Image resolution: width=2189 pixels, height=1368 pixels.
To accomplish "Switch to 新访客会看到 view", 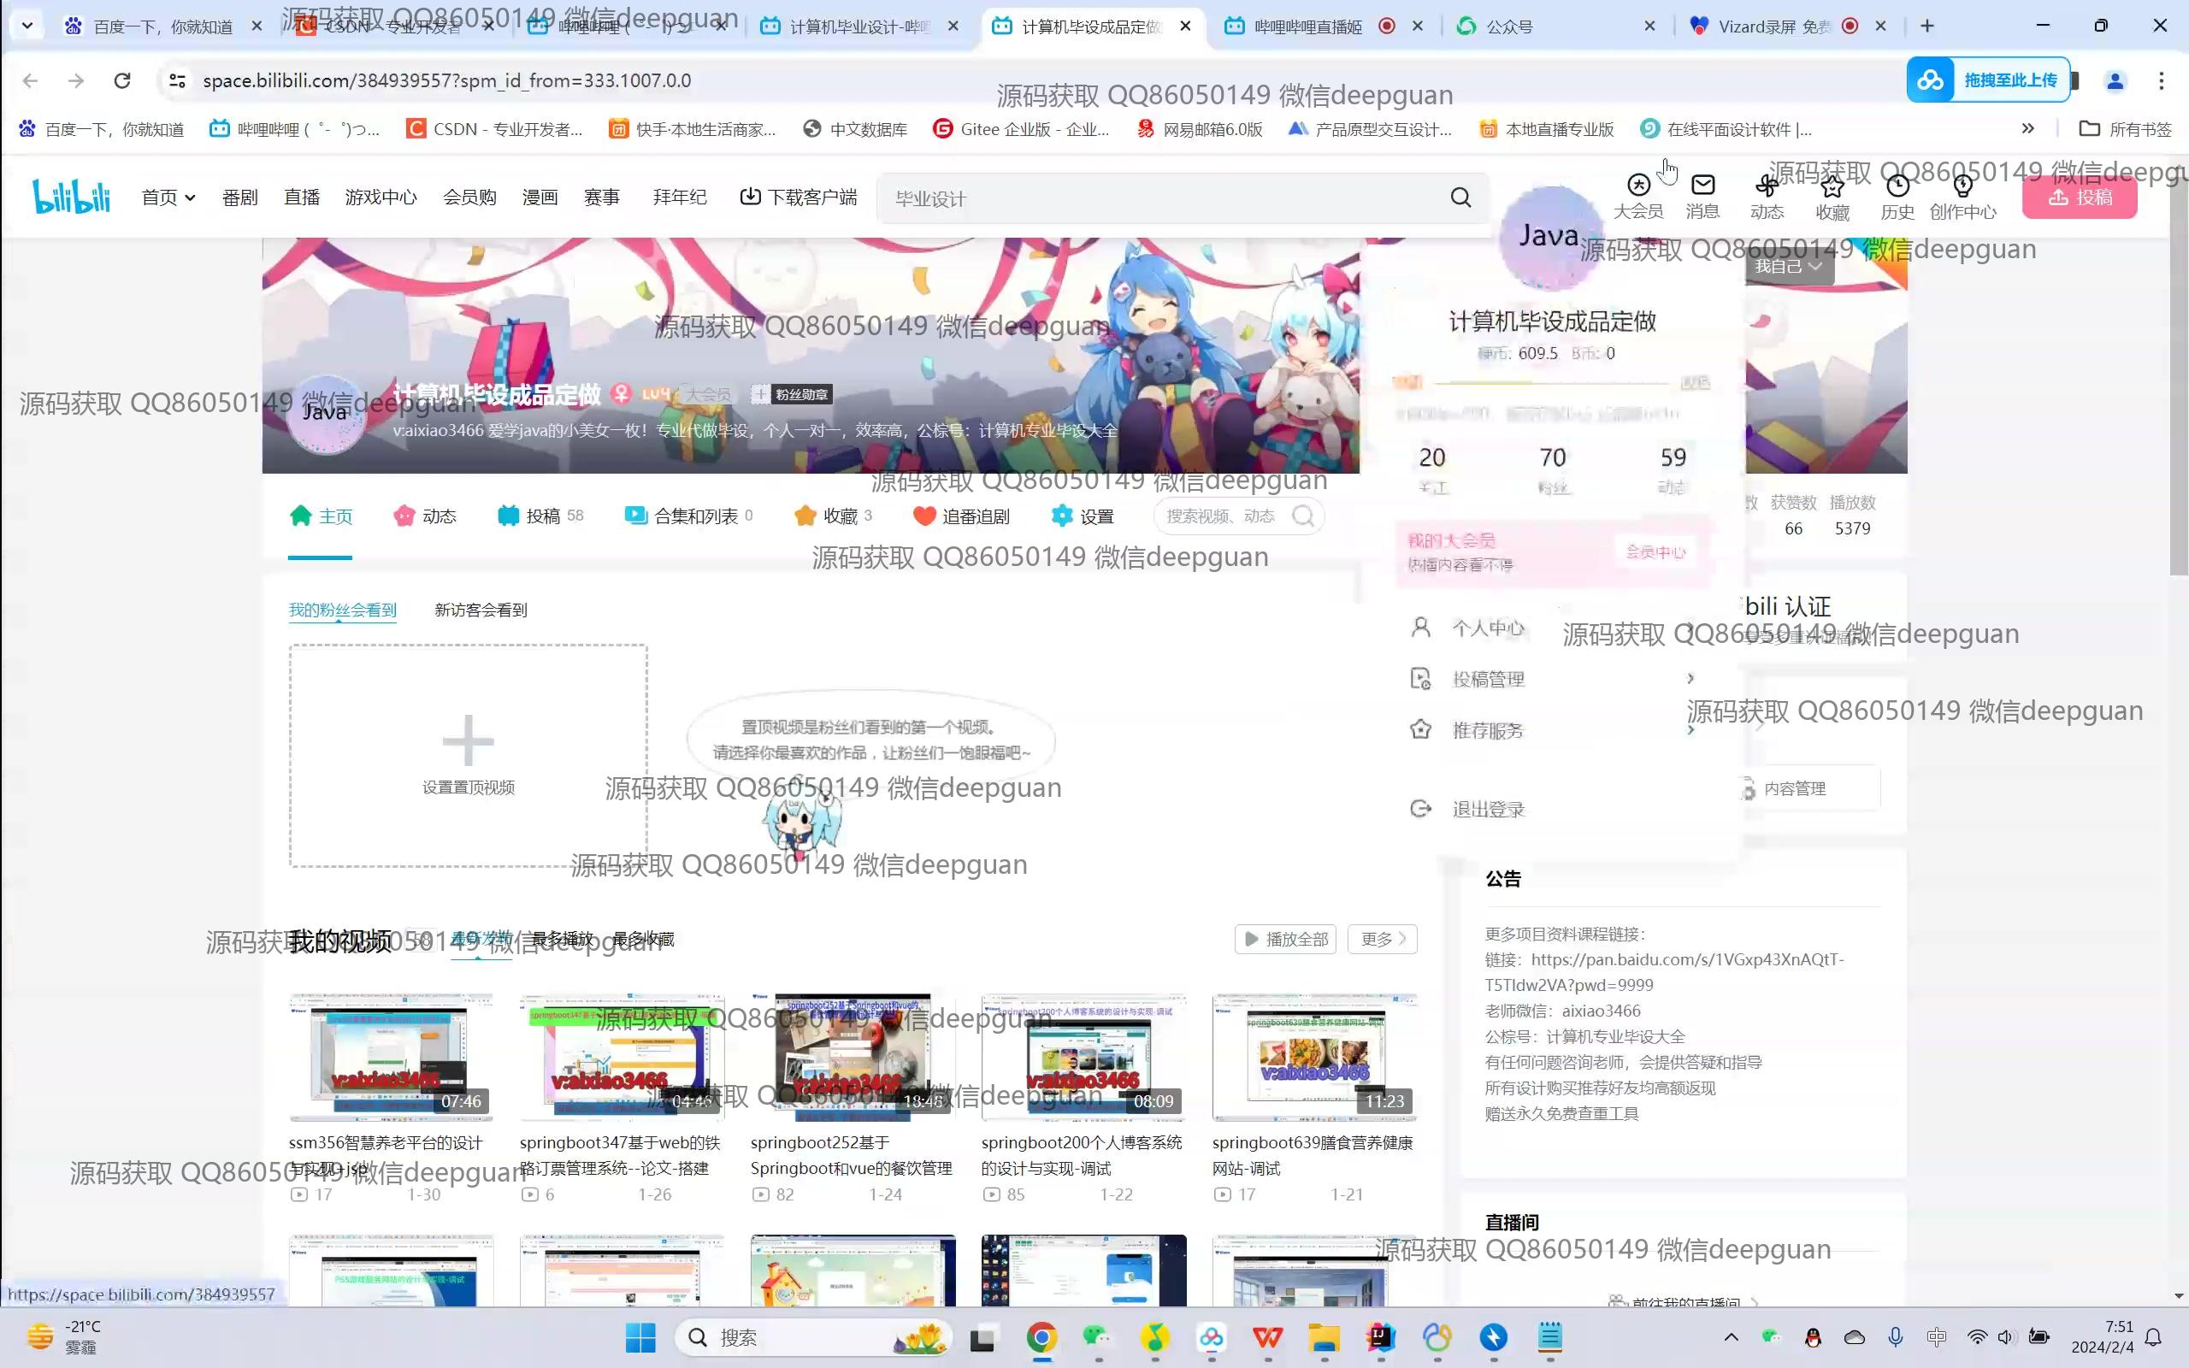I will [481, 610].
